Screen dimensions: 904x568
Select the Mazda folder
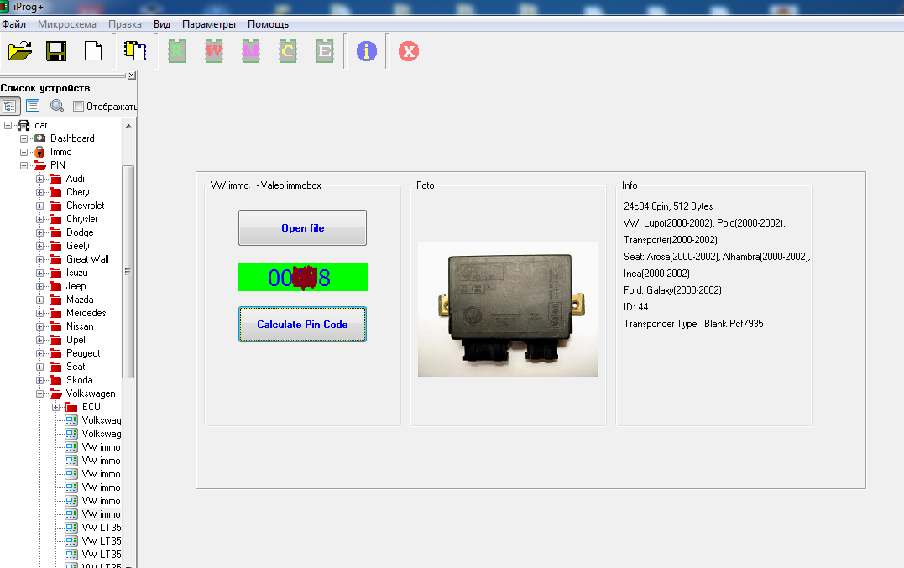pyautogui.click(x=80, y=300)
